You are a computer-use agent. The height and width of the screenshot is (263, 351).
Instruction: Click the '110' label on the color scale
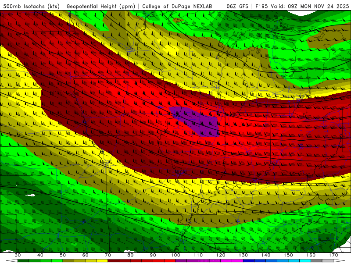coord(198,255)
